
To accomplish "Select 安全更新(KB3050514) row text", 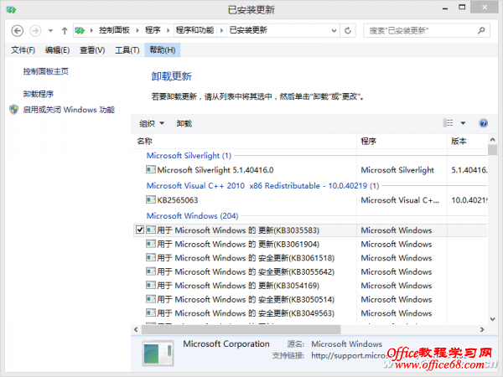I will point(246,299).
